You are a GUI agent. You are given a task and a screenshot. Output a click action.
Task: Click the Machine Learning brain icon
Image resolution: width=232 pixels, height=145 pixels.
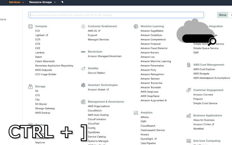[136, 26]
